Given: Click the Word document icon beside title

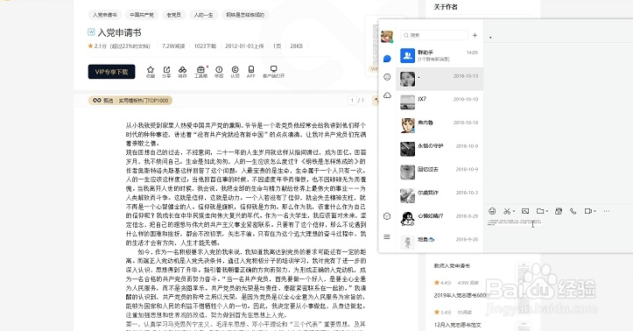Looking at the screenshot, I should (x=91, y=32).
